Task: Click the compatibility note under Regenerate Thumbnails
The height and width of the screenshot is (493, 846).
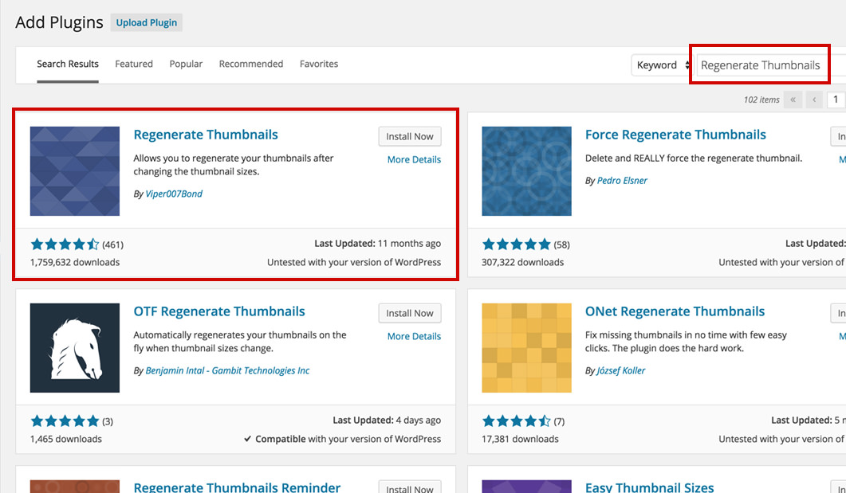Action: tap(354, 262)
